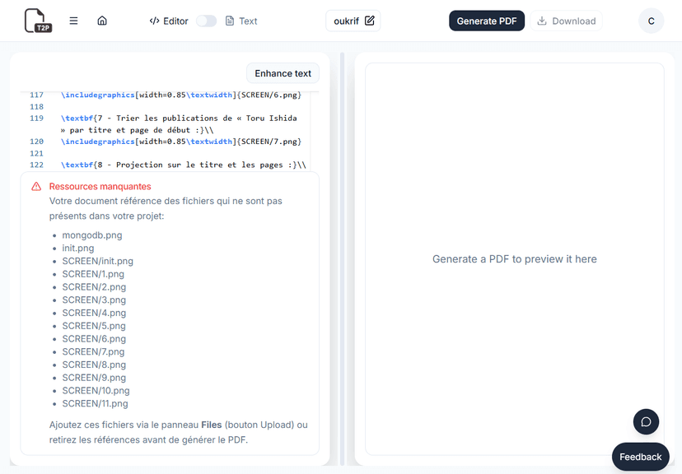This screenshot has width=682, height=474.
Task: Click the Enhance text button
Action: pyautogui.click(x=283, y=73)
